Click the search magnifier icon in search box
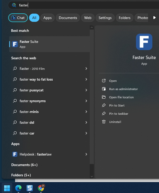 [14, 5]
